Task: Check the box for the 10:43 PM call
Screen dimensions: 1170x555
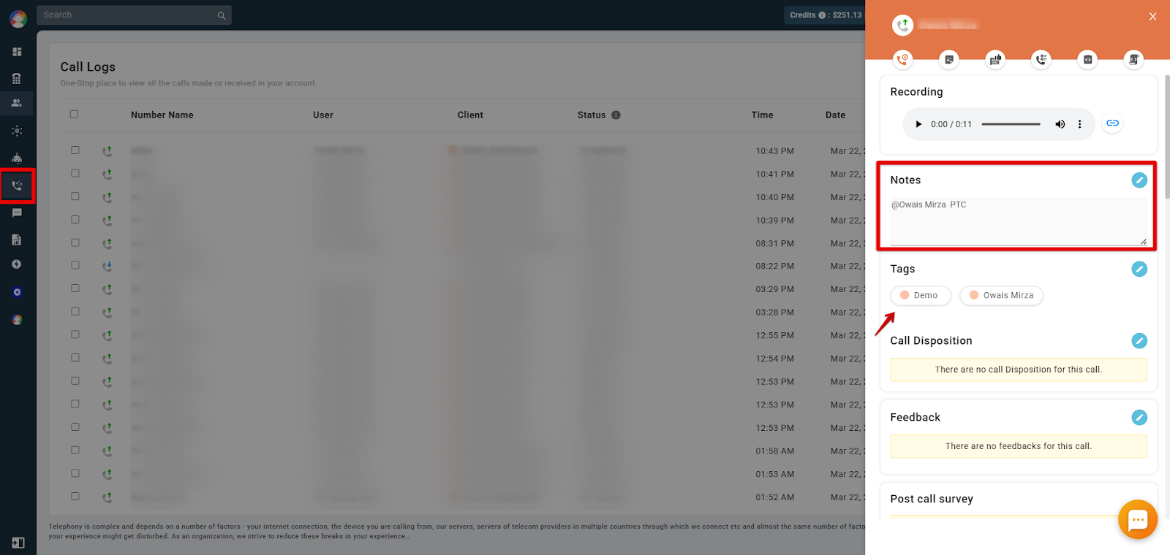Action: click(75, 150)
